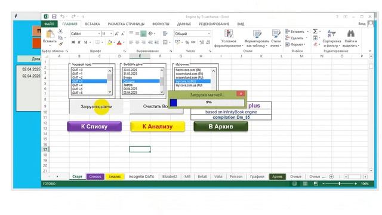Open the Poisson sheet tab

click(236, 177)
